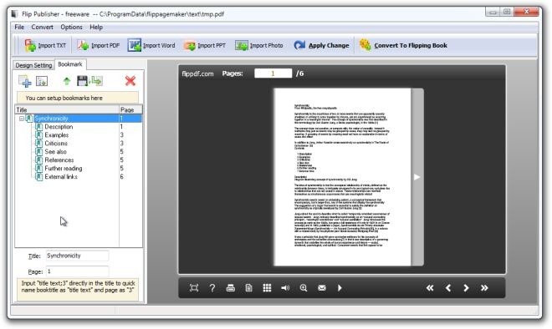Viewport: 552px width, 329px height.
Task: Click Import PDF in the toolbar
Action: 99,45
